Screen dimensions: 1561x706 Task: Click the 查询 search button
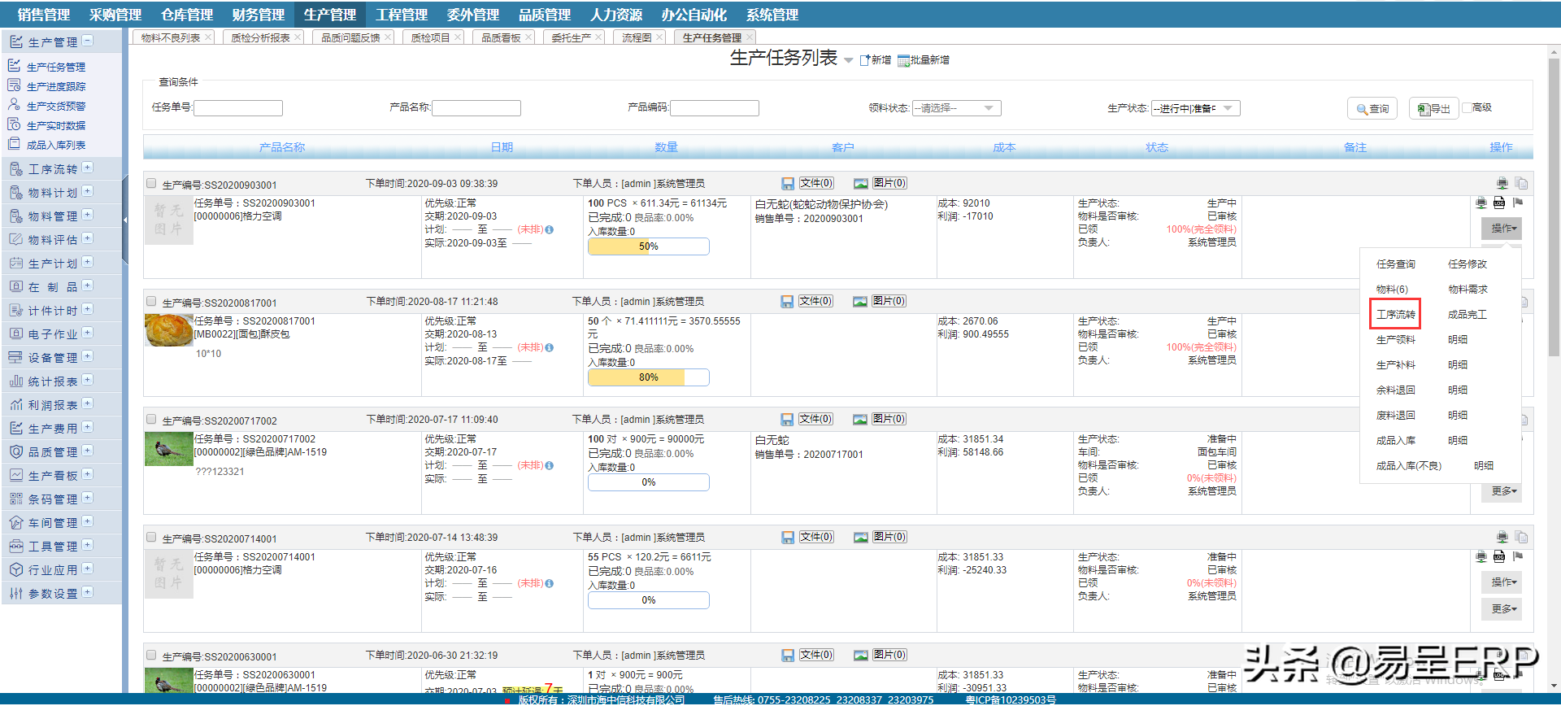click(1372, 108)
